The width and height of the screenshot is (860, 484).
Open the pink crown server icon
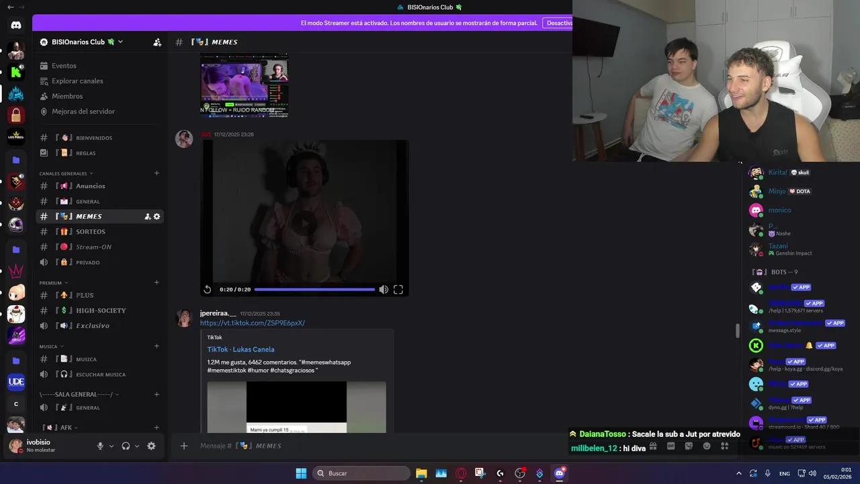point(16,271)
